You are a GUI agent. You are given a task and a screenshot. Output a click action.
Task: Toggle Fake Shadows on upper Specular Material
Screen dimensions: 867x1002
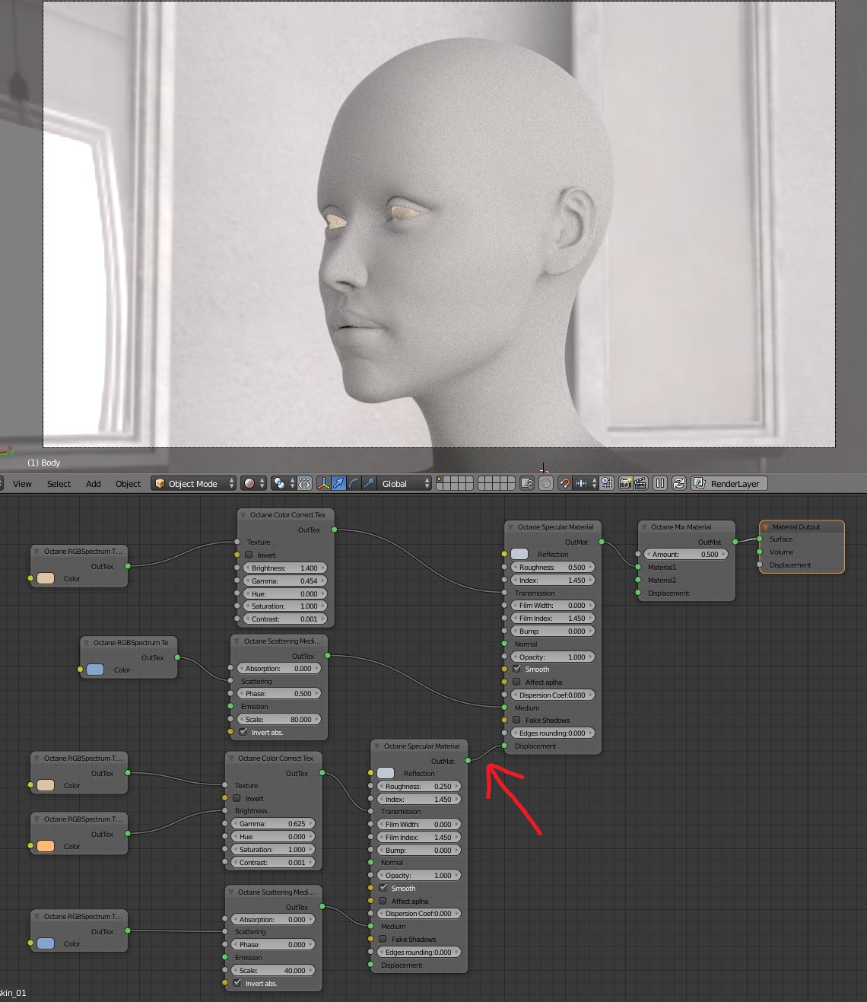click(x=517, y=720)
